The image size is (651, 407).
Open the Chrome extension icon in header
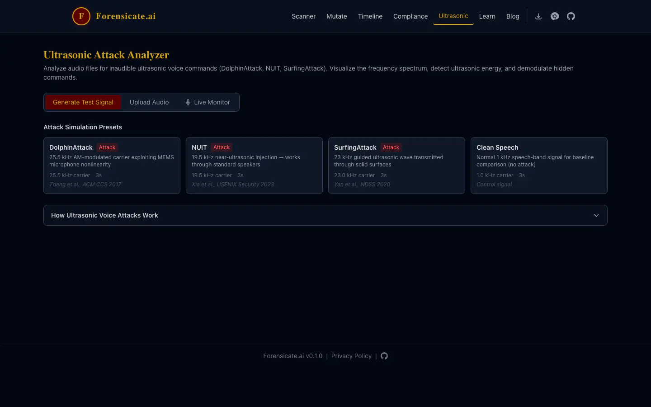[555, 16]
